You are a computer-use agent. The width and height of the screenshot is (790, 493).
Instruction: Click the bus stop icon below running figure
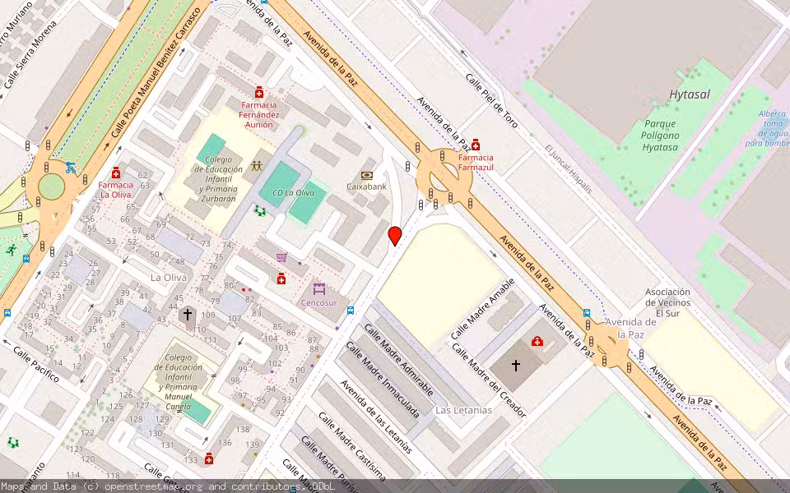click(26, 259)
